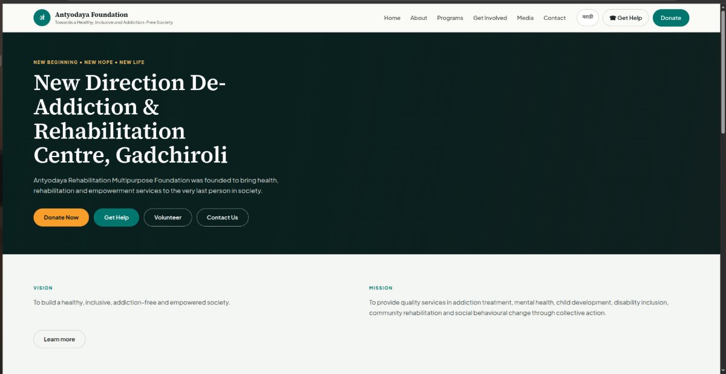Click the 'To provide quality services' mission paragraph
The width and height of the screenshot is (726, 374).
pyautogui.click(x=519, y=308)
